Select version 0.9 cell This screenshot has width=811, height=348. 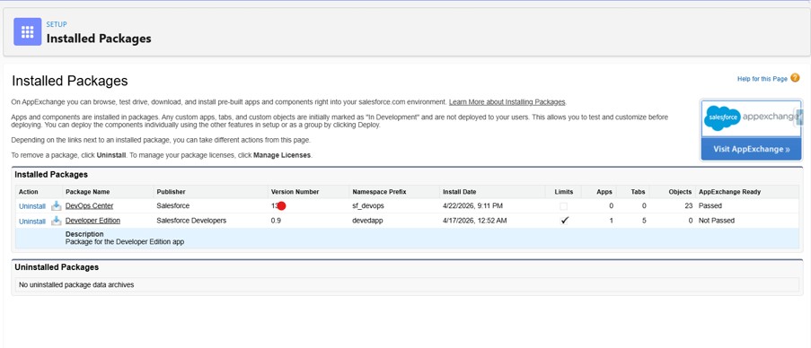(x=277, y=221)
